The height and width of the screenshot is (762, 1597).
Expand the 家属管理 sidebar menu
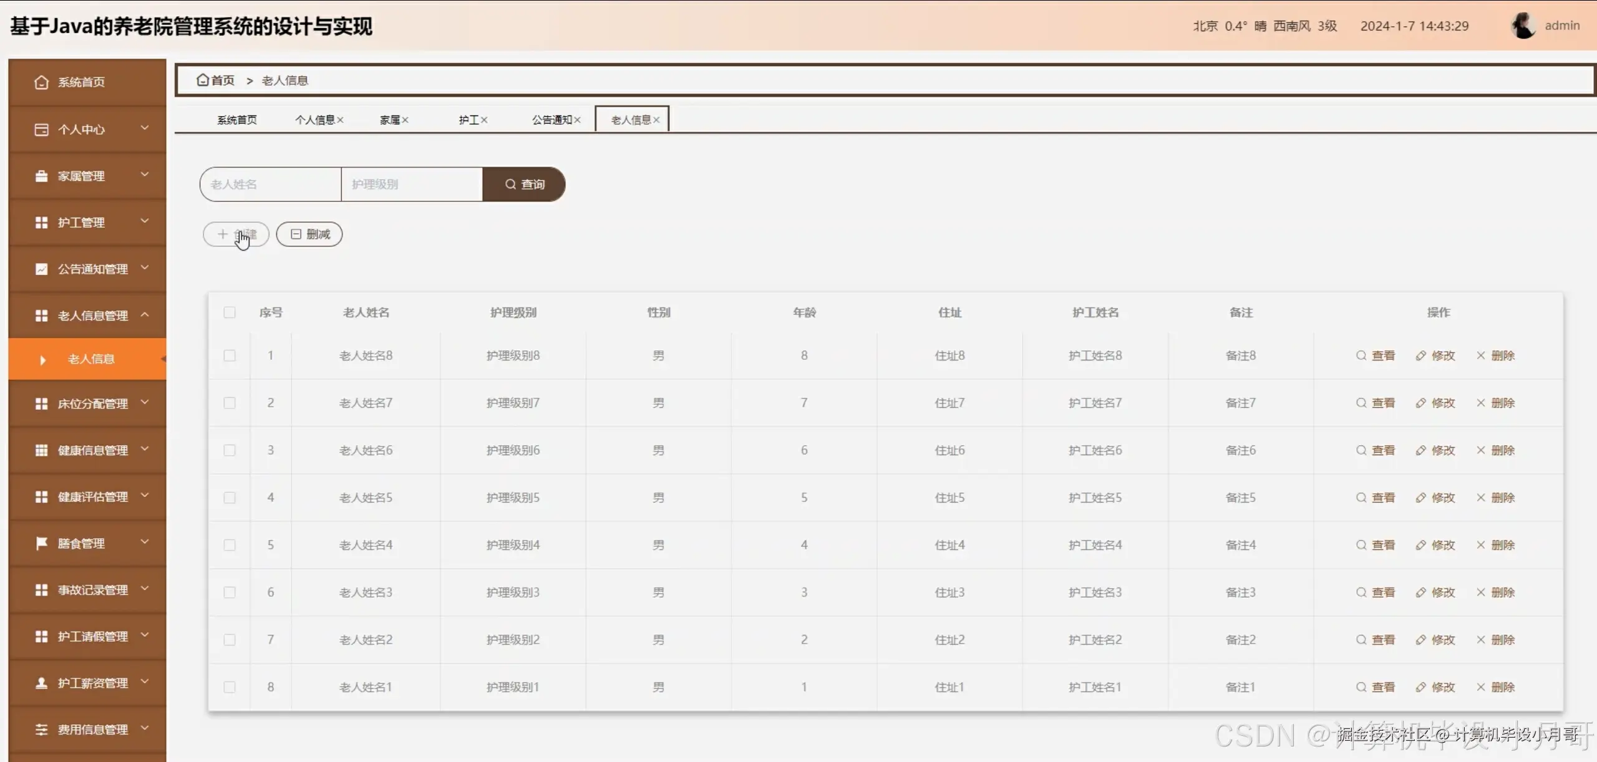87,176
